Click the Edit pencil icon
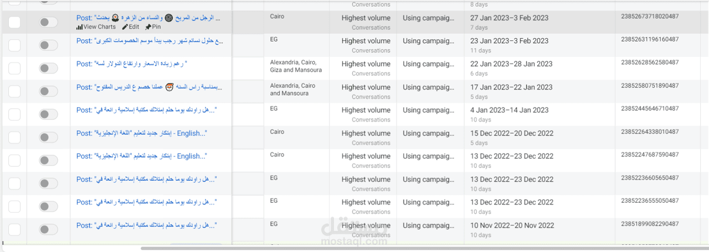709x252 pixels. (125, 27)
